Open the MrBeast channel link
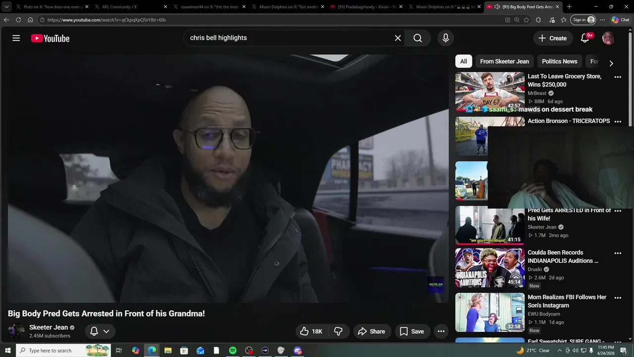 (537, 93)
